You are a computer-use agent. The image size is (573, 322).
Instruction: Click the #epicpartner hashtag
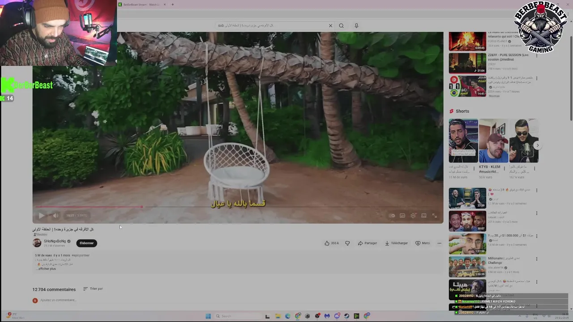click(x=81, y=255)
